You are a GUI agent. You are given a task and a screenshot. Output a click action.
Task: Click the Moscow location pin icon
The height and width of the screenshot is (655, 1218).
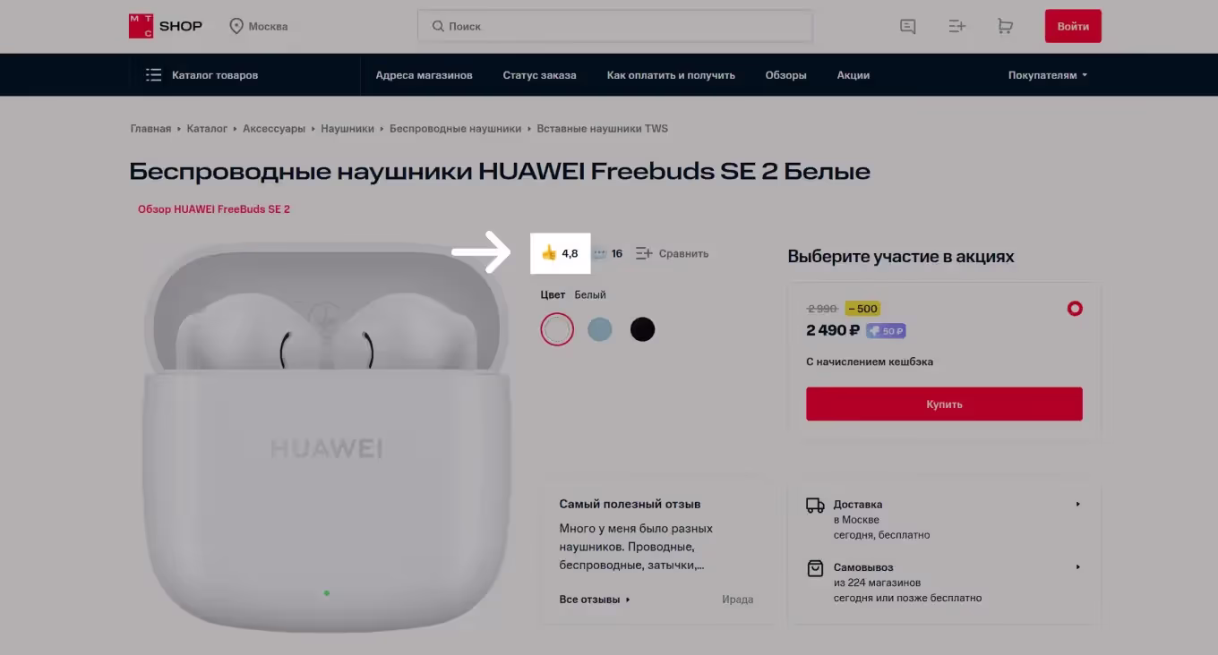click(236, 26)
